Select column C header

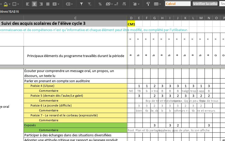[75, 18]
